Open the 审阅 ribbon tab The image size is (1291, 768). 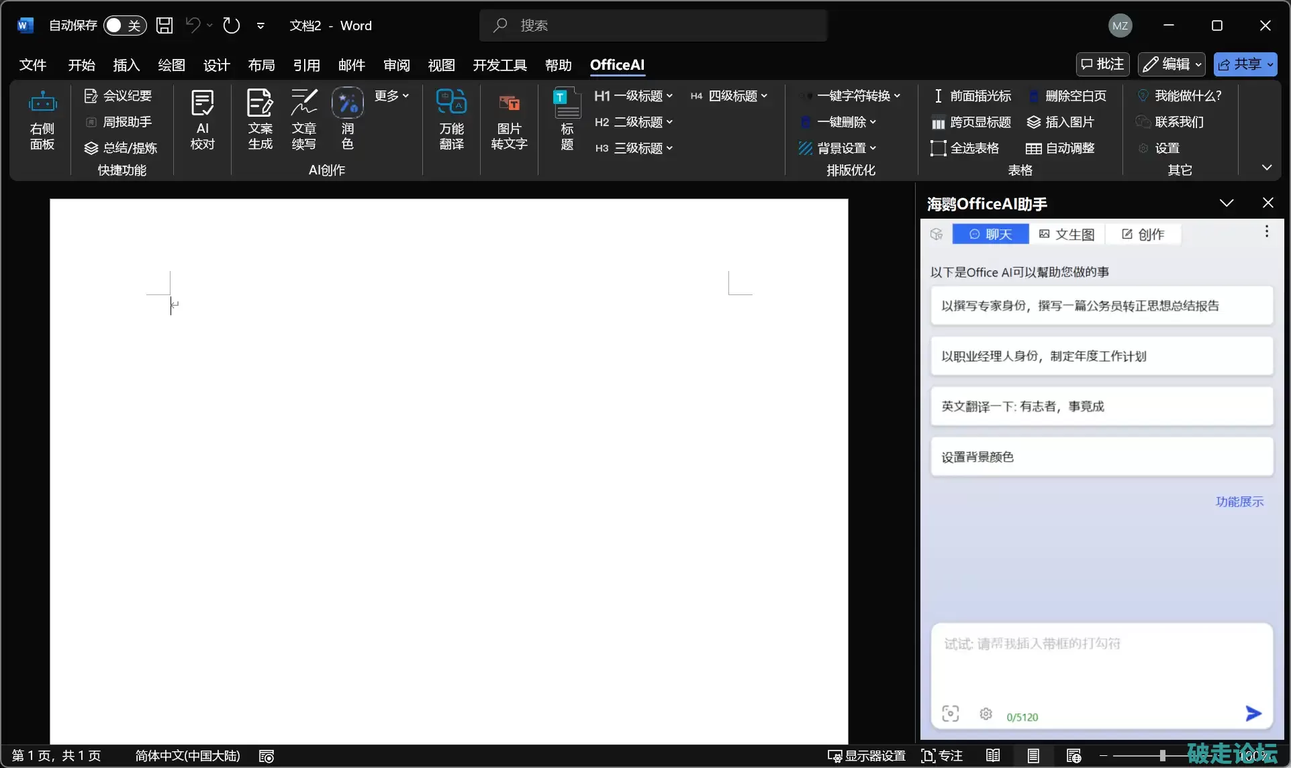point(396,65)
